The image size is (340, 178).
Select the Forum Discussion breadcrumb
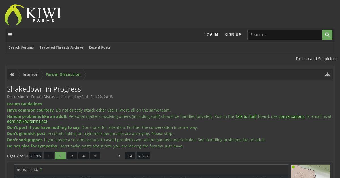point(63,75)
